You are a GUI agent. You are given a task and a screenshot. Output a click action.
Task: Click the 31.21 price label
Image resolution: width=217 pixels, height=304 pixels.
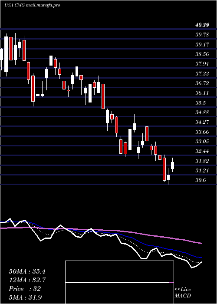coord(202,171)
